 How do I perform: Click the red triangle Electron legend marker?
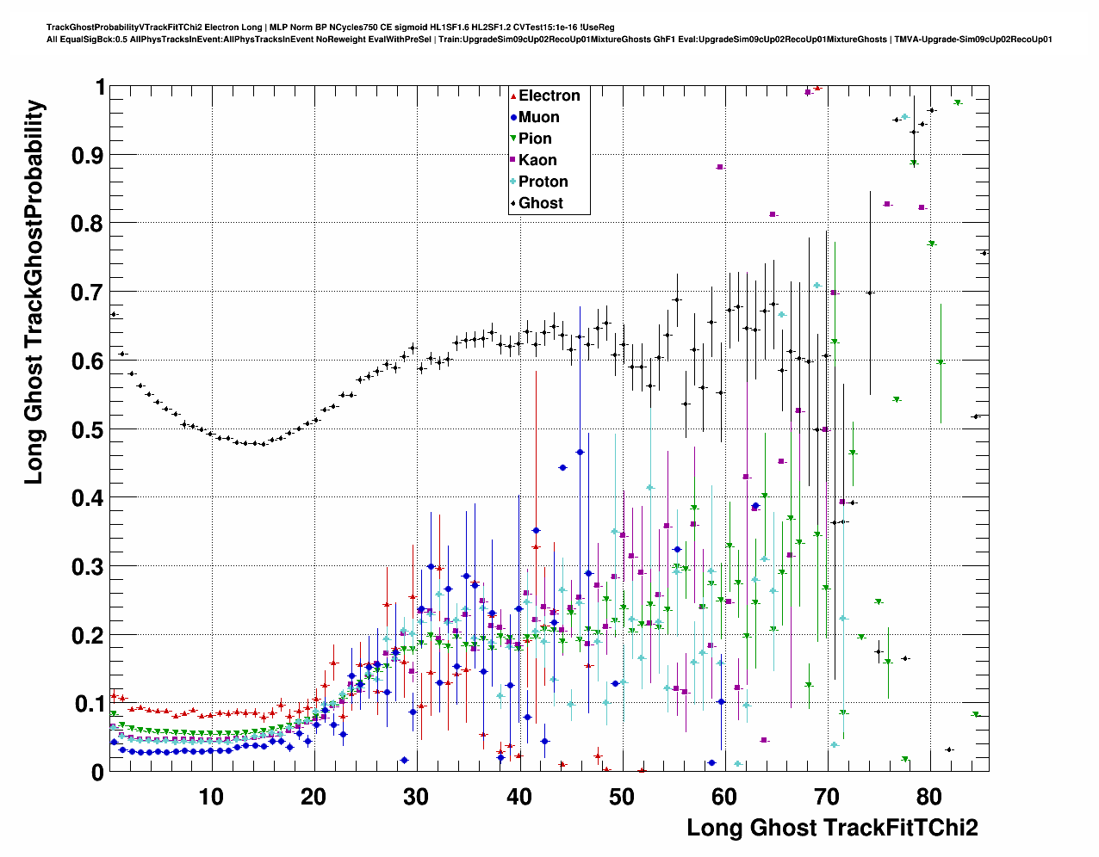513,96
